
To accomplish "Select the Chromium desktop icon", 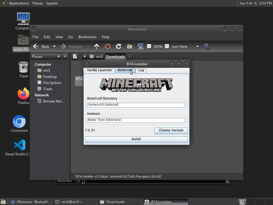I will pos(19,124).
